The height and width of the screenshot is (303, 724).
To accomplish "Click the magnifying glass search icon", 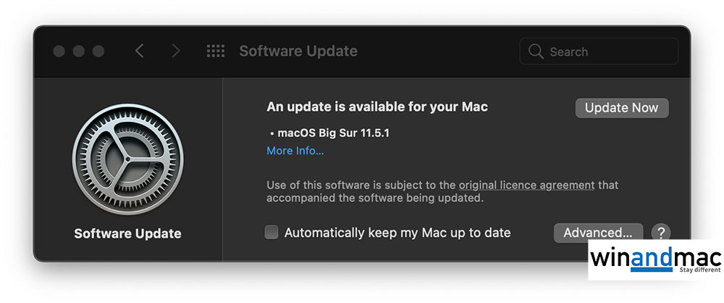I will 536,51.
